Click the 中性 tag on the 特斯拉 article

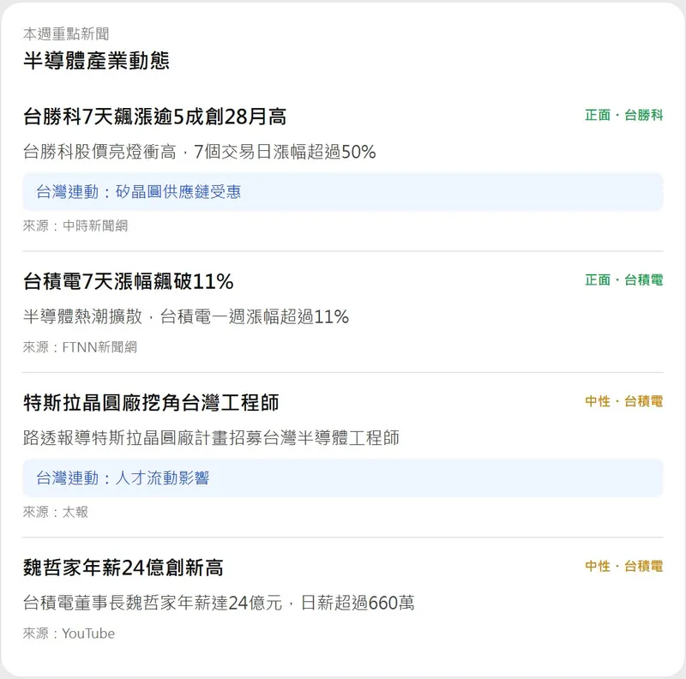click(623, 401)
